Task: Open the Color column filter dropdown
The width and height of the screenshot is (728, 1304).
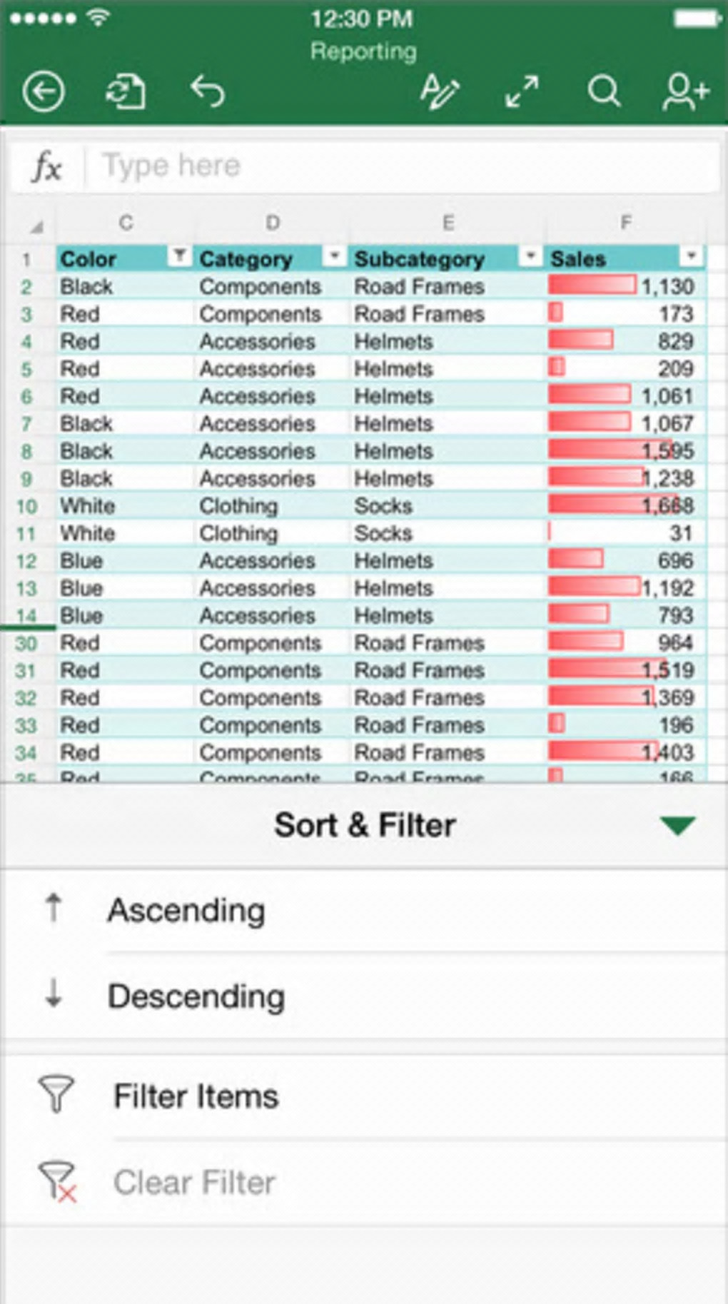Action: click(x=180, y=256)
